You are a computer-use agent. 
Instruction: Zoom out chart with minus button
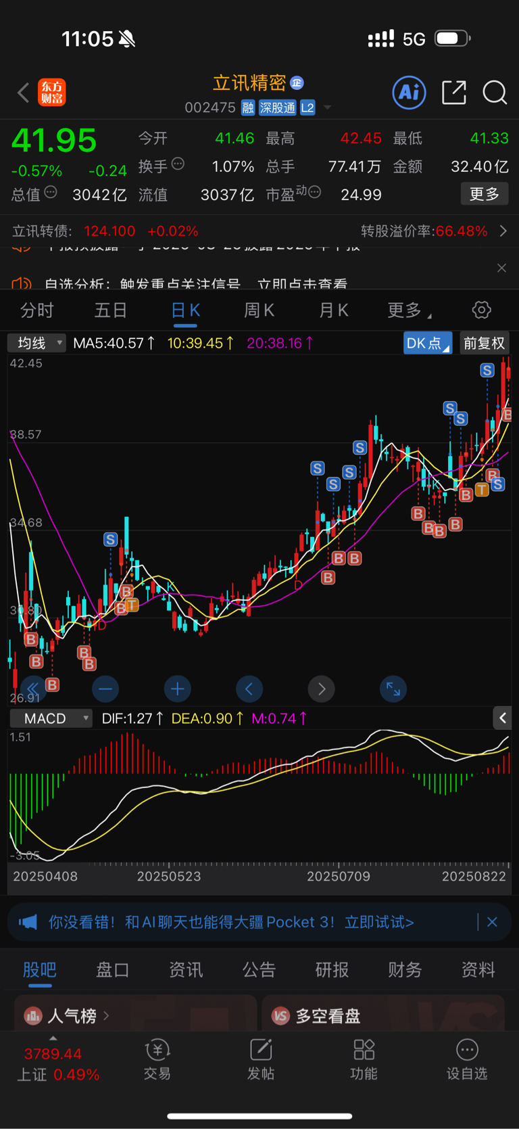point(105,689)
